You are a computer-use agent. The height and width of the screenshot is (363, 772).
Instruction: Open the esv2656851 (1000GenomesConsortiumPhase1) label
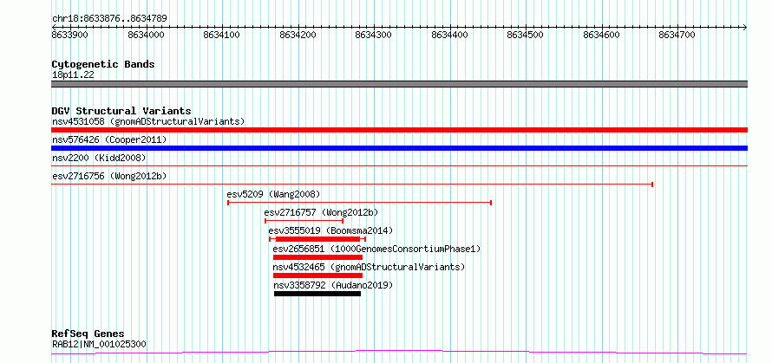tap(376, 249)
